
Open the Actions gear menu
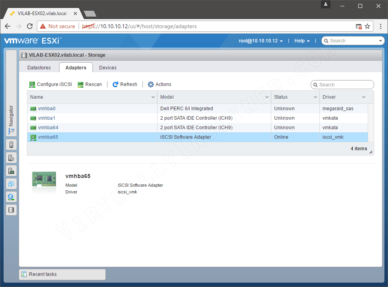[x=159, y=84]
